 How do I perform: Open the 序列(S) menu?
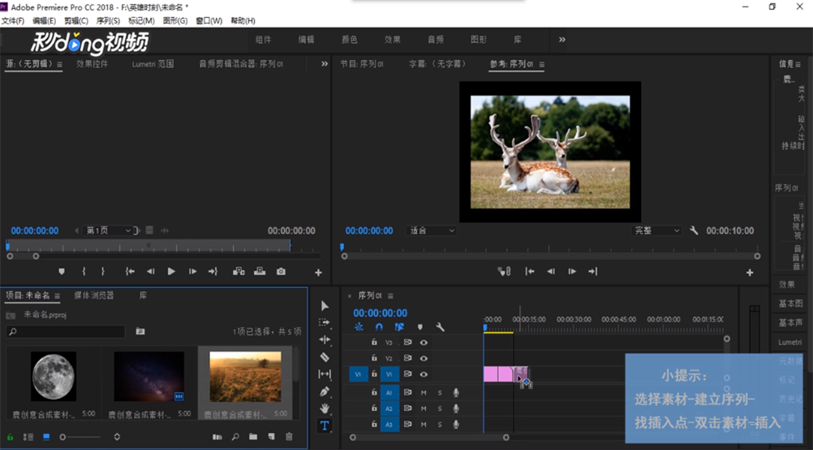coord(108,21)
